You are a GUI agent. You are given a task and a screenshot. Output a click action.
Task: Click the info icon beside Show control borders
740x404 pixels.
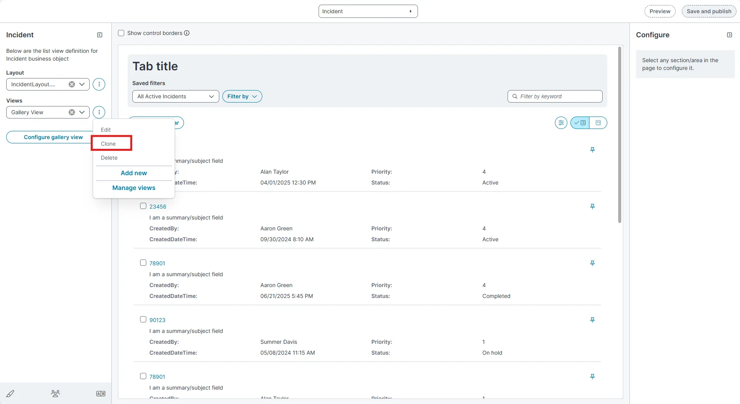(x=187, y=33)
